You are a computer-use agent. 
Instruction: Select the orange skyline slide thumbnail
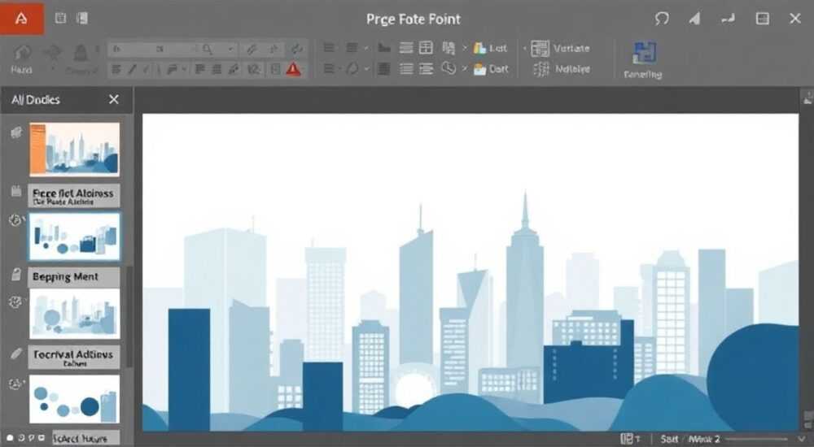[x=74, y=150]
